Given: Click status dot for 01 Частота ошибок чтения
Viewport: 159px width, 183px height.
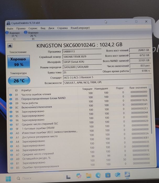Looking at the screenshot, I should 11,95.
